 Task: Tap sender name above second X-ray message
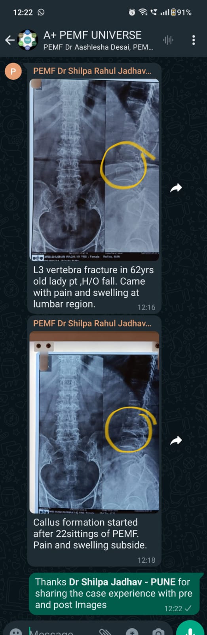(92, 323)
